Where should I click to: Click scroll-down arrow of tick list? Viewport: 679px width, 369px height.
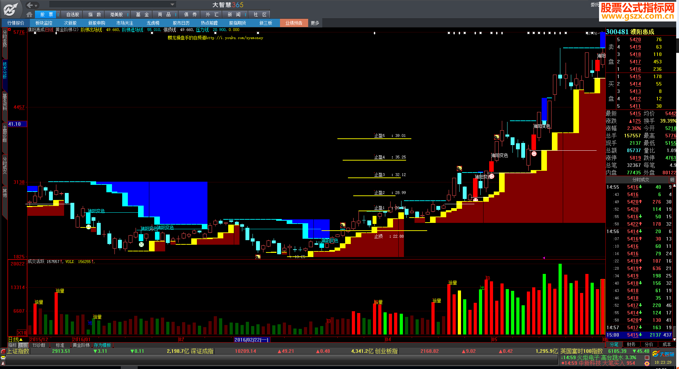[x=674, y=339]
